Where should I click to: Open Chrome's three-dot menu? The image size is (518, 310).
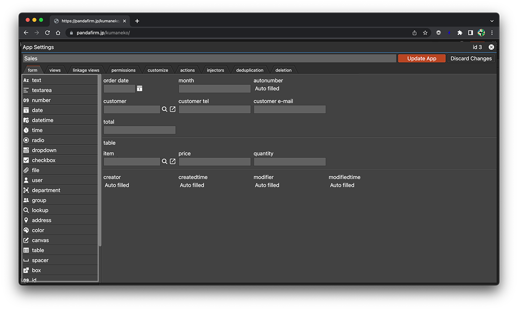pos(492,33)
